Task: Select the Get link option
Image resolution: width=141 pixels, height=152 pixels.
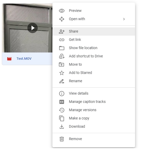Action: pos(94,40)
